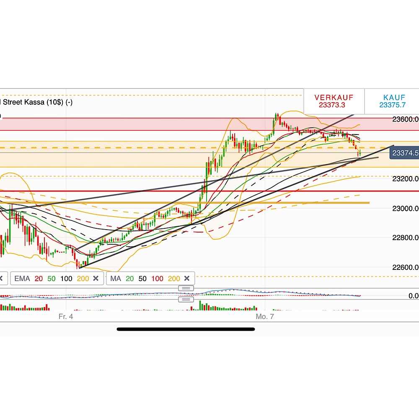Click the Fr. 4 timeline label

point(66,317)
